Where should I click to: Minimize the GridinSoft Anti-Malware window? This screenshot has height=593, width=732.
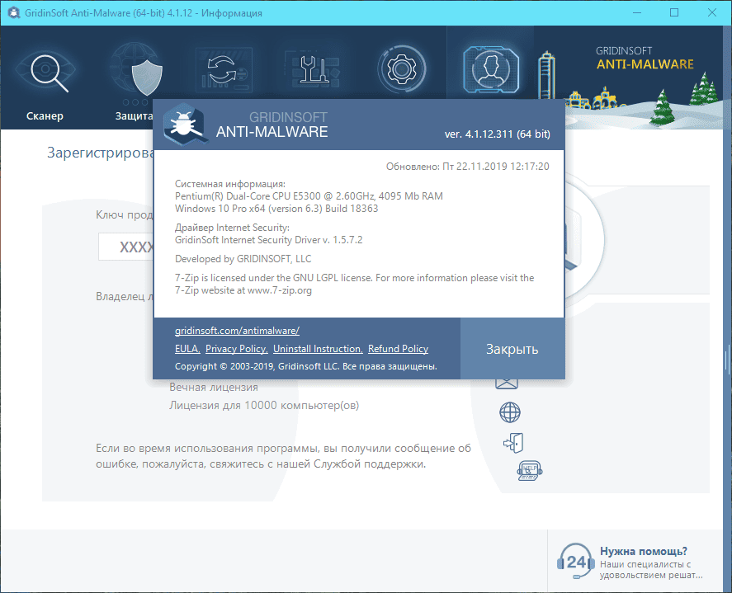click(x=637, y=12)
